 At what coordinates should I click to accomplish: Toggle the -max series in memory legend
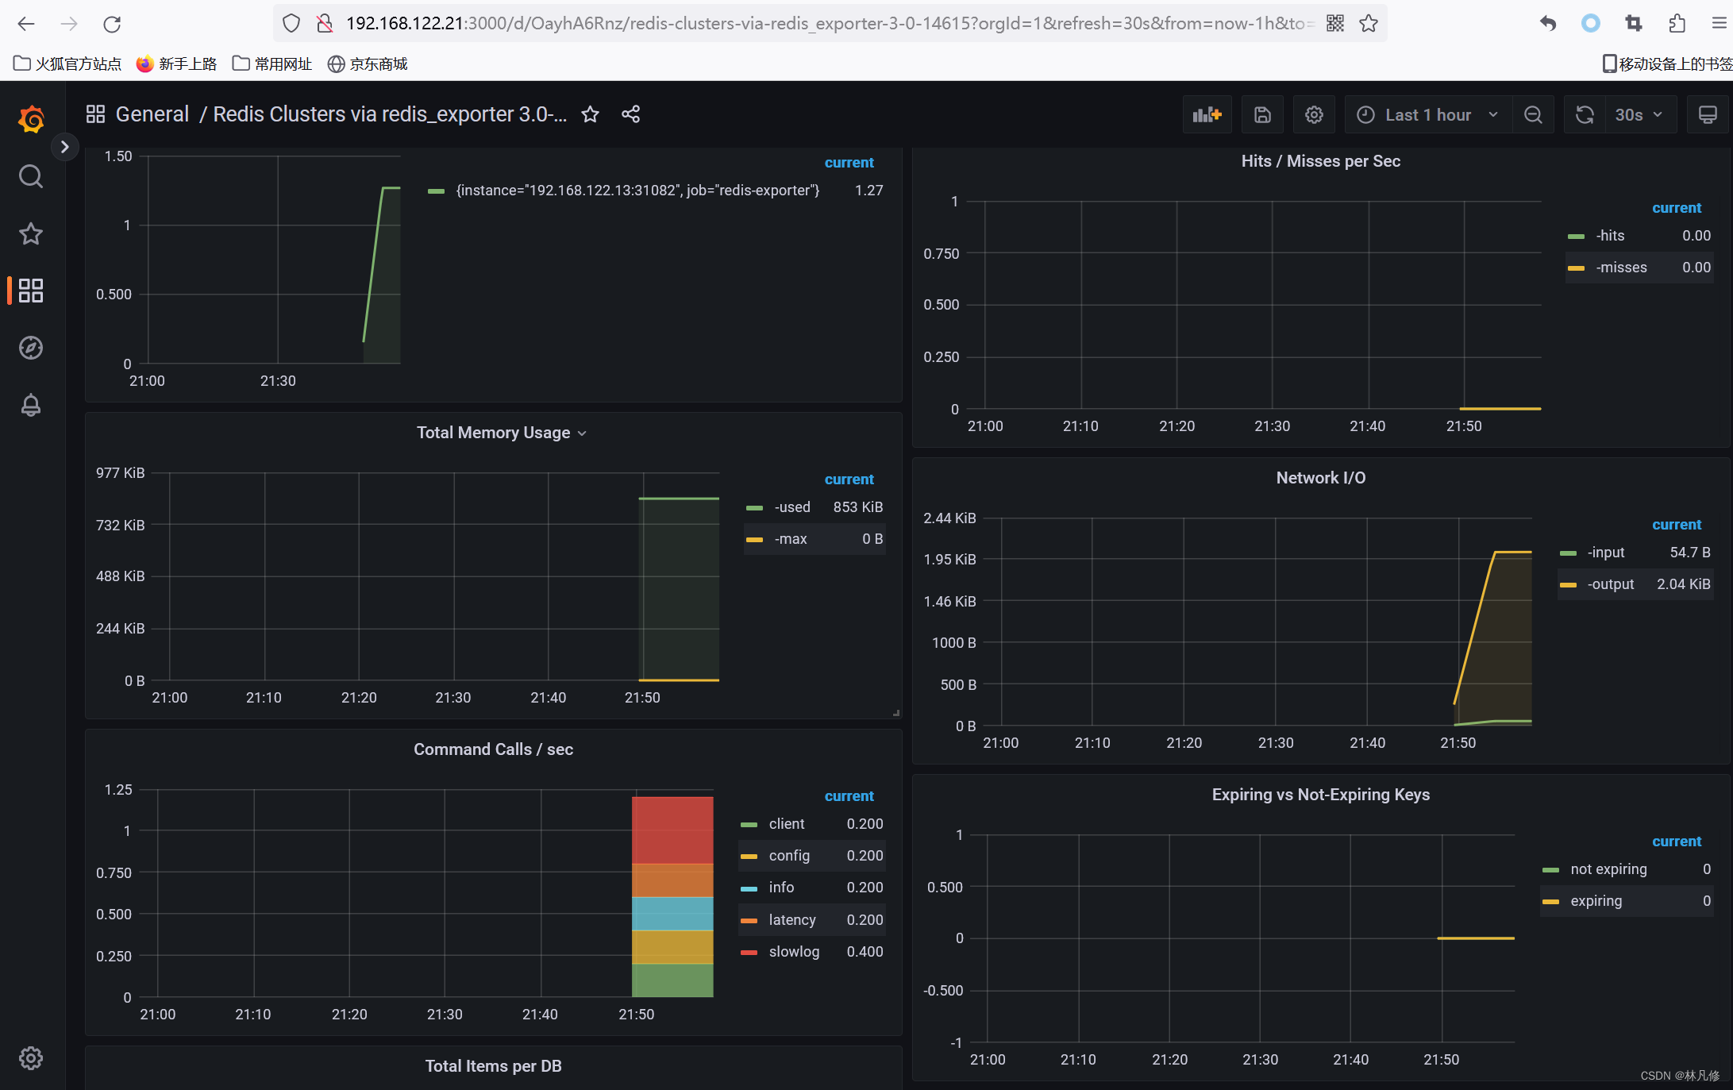791,539
